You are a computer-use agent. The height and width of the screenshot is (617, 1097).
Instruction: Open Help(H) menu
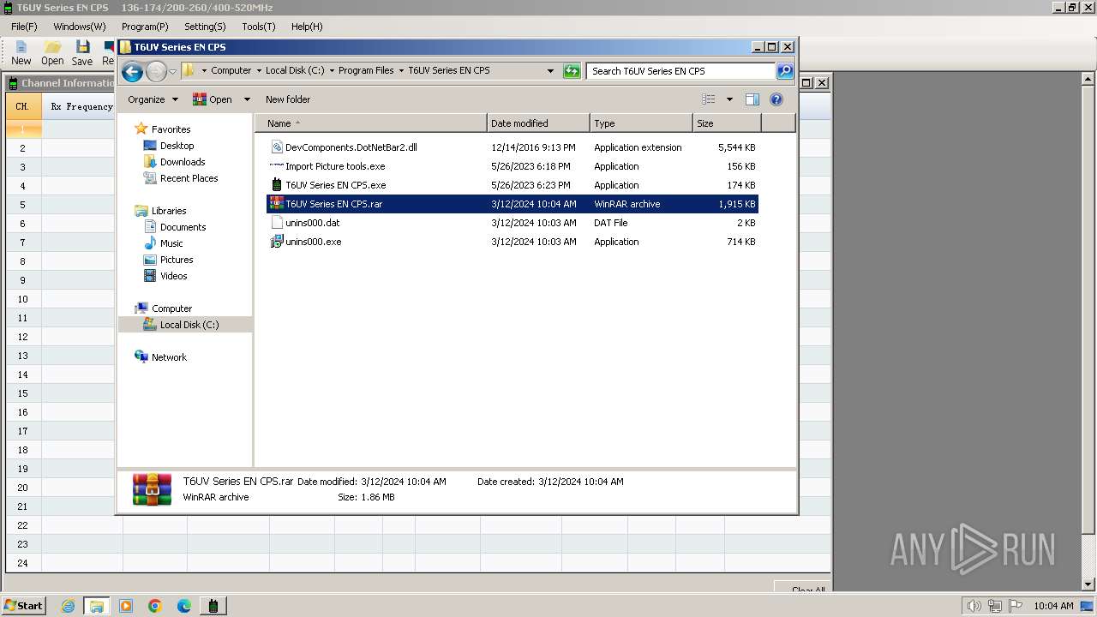coord(307,27)
